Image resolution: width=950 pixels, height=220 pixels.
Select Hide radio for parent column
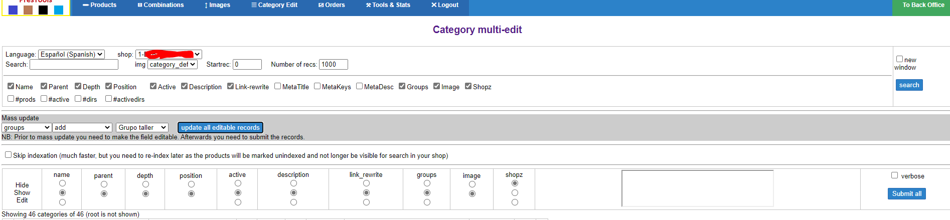[104, 184]
